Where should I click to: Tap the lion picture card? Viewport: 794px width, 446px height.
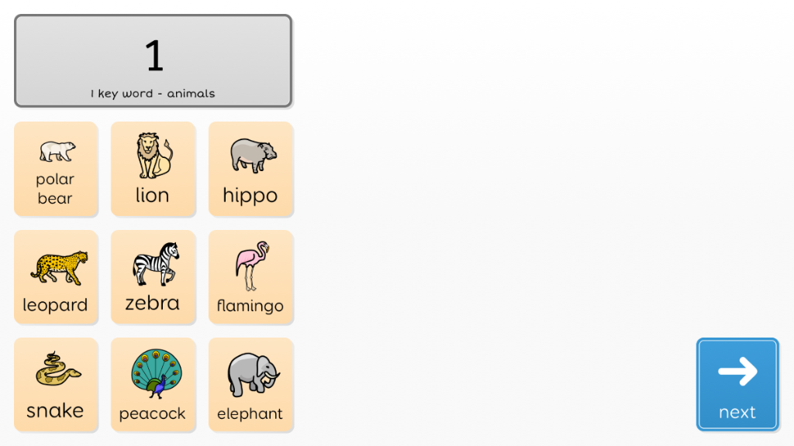click(x=153, y=169)
